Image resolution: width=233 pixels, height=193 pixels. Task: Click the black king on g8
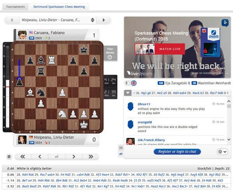pyautogui.click(x=84, y=50)
